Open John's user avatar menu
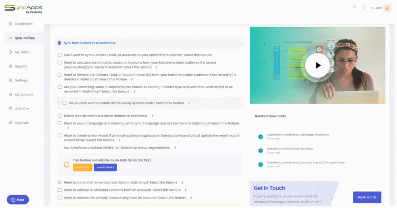The image size is (397, 208). pos(387,8)
